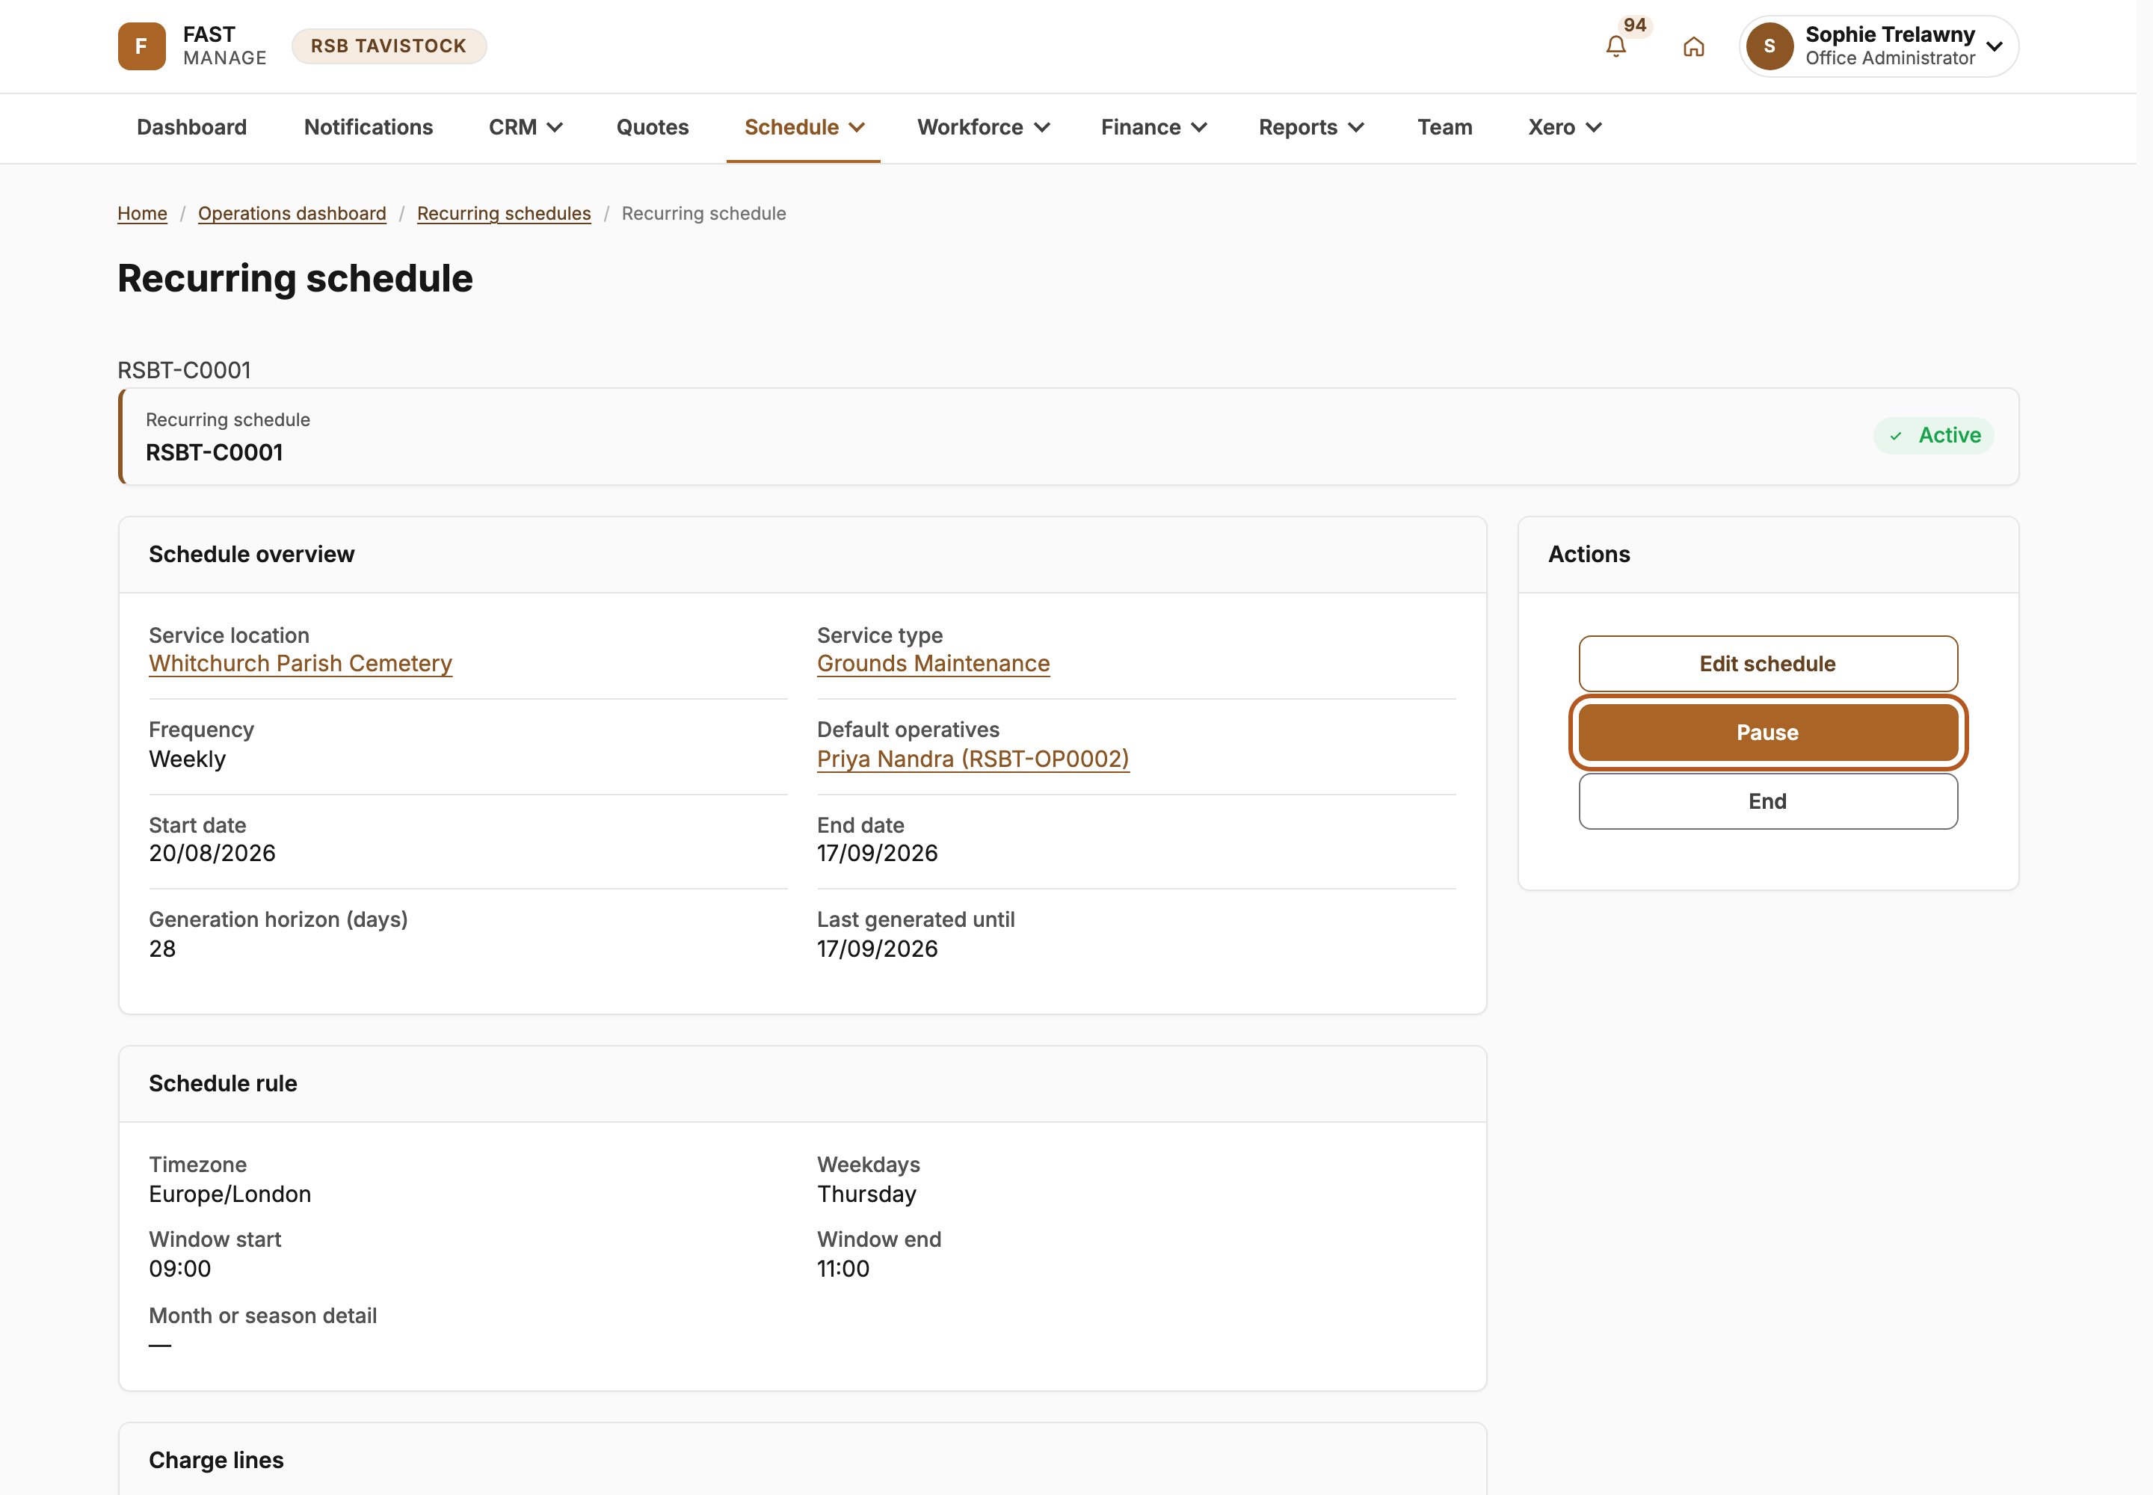Image resolution: width=2153 pixels, height=1495 pixels.
Task: Click the frequency value Weekly
Action: (188, 759)
